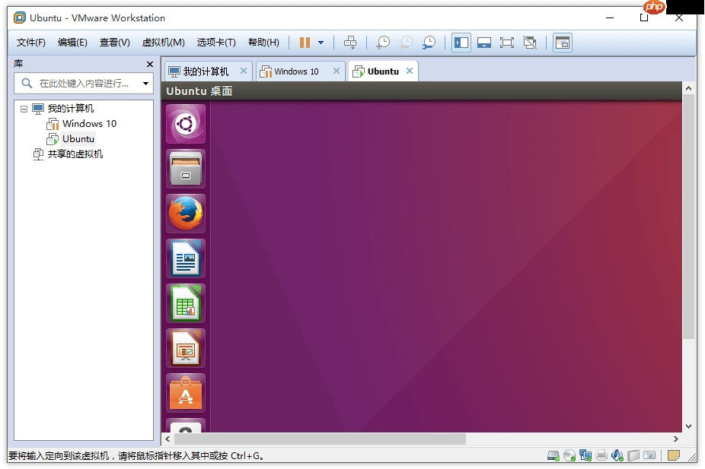705x469 pixels.
Task: Switch the virtual machine to full screen mode
Action: pyautogui.click(x=507, y=42)
